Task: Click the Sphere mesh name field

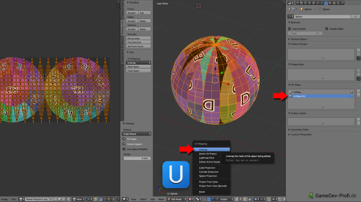Action: click(x=322, y=17)
